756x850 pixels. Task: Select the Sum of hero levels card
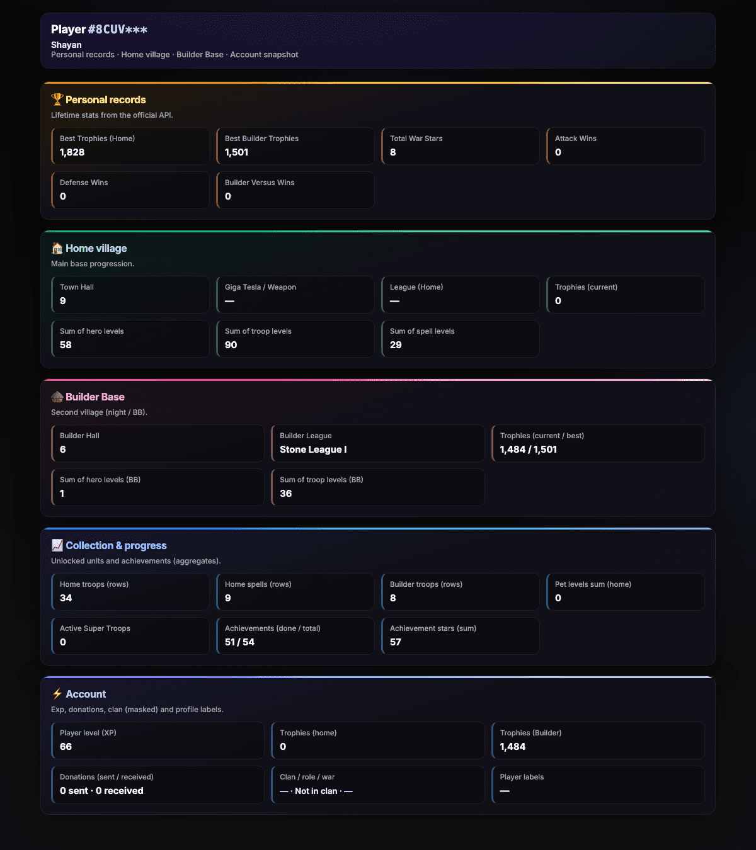click(130, 339)
